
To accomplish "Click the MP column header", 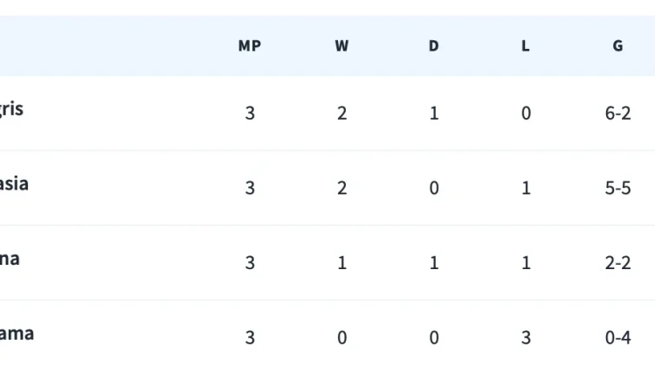I will [250, 45].
